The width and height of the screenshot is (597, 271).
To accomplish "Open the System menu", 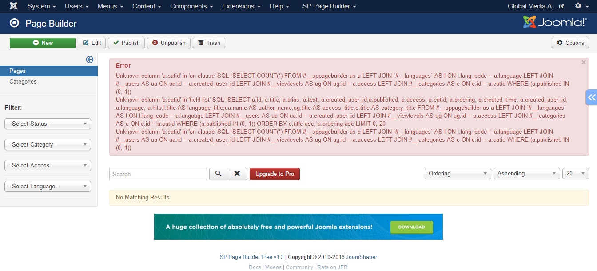I will tap(42, 6).
